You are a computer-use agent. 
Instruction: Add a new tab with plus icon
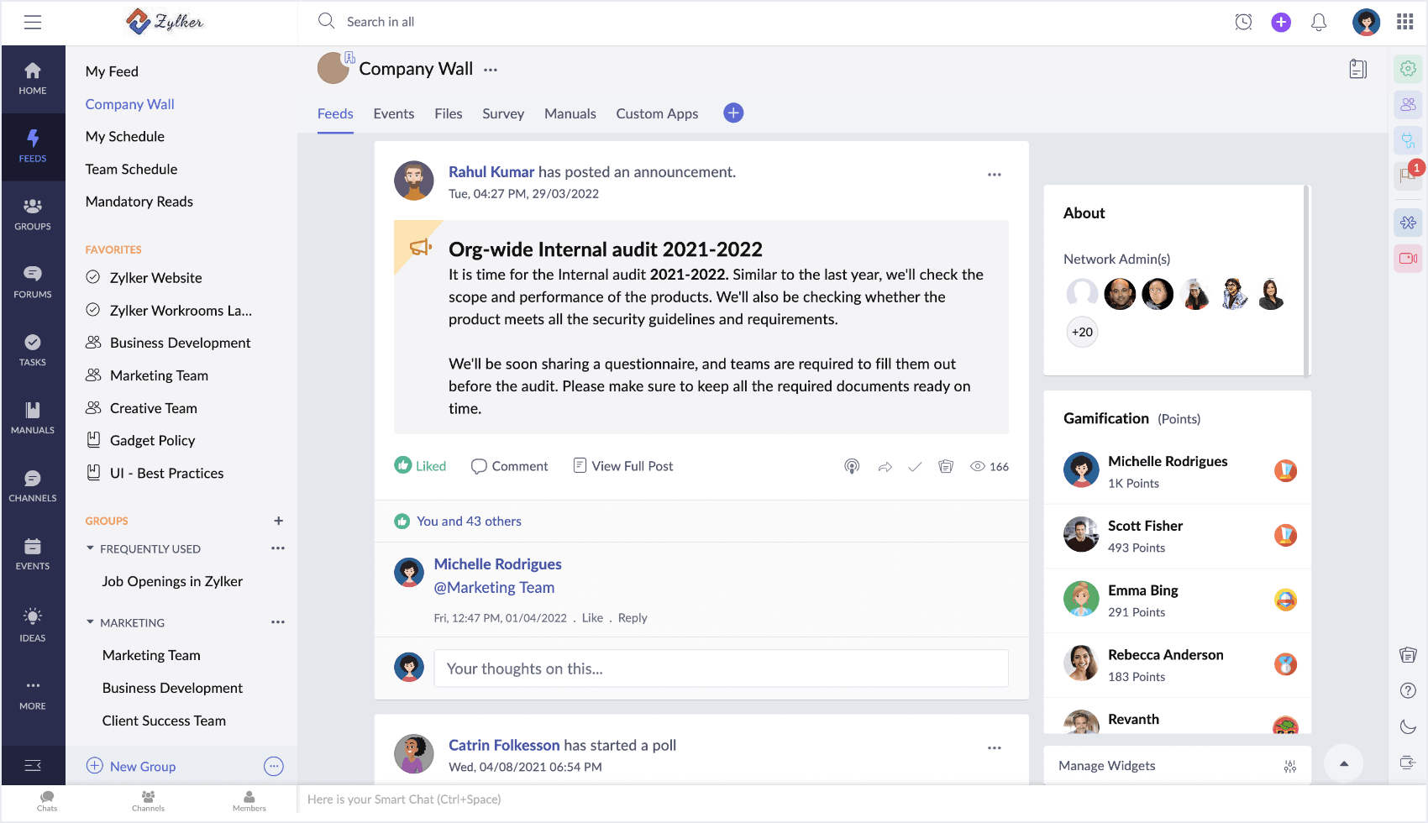tap(733, 113)
